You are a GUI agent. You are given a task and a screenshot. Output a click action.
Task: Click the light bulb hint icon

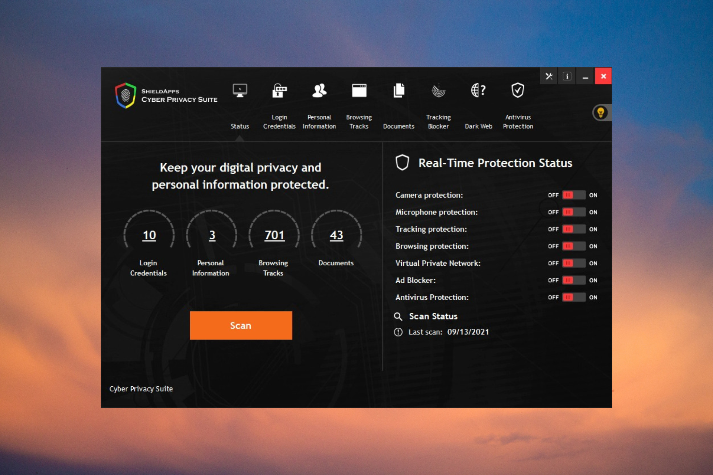(x=600, y=112)
